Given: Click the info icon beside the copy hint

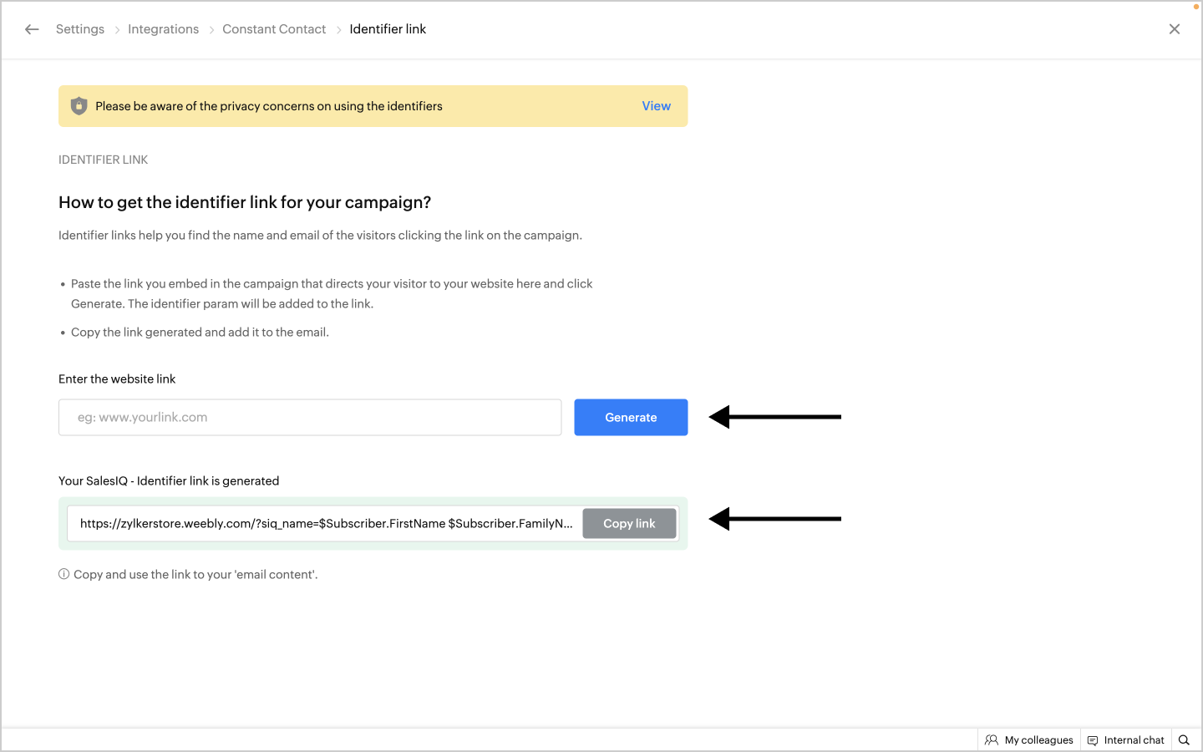Looking at the screenshot, I should click(x=63, y=574).
